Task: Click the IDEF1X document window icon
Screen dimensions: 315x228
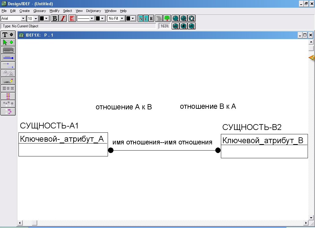Action: (21, 35)
